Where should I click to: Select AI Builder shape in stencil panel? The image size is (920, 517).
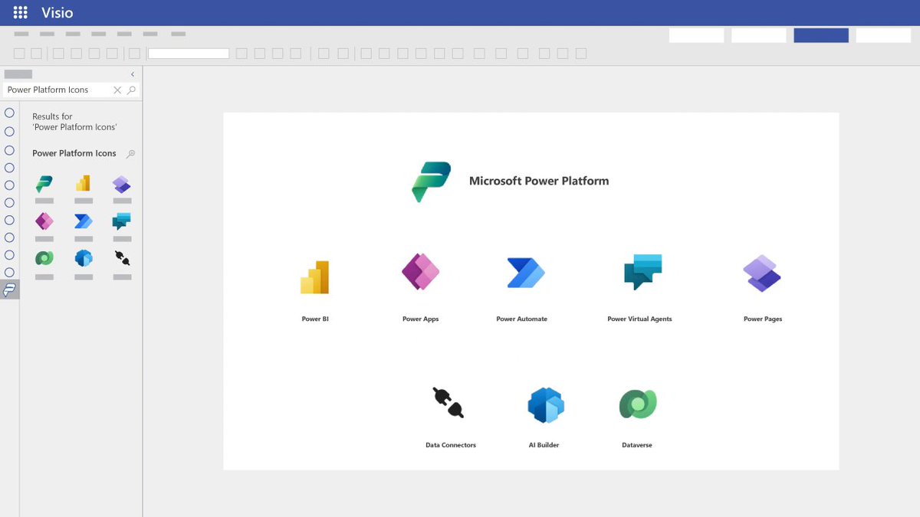click(84, 258)
